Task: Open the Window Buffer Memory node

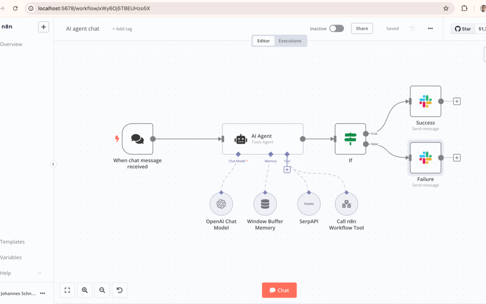Action: pos(265,204)
